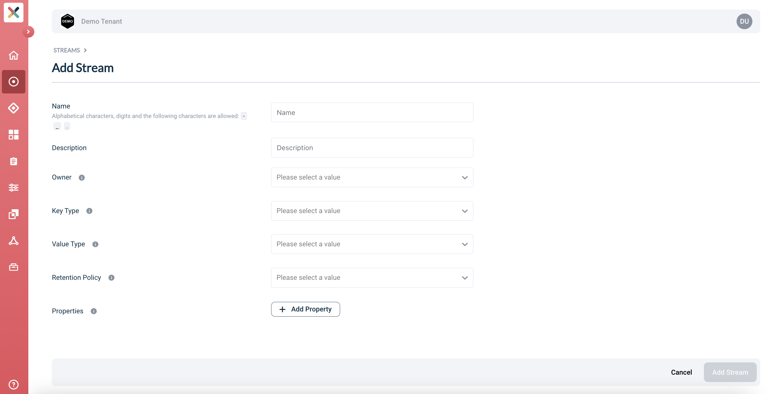
Task: Go back via the STREAMS breadcrumb
Action: tap(67, 50)
